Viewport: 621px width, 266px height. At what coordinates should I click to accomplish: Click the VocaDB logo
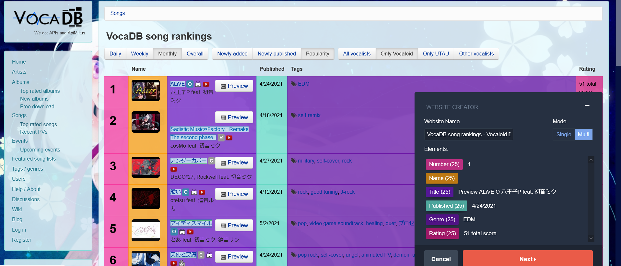click(48, 18)
